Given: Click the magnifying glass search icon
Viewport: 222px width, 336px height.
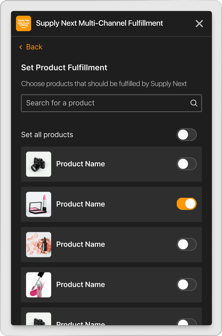Looking at the screenshot, I should pos(194,103).
